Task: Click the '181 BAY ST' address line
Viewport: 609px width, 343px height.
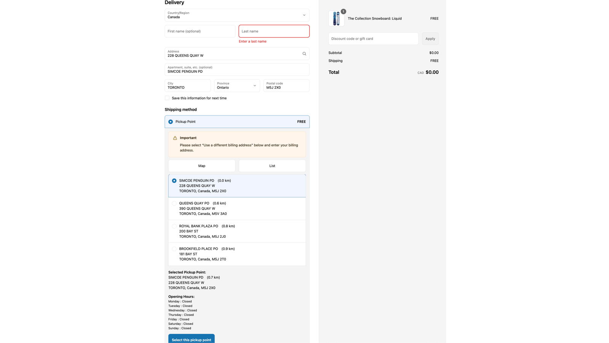Action: tap(188, 254)
